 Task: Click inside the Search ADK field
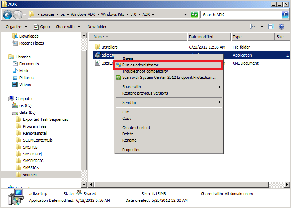241,15
